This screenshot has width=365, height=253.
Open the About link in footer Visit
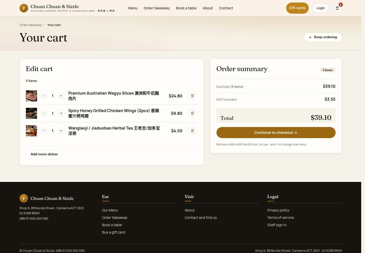tap(190, 210)
